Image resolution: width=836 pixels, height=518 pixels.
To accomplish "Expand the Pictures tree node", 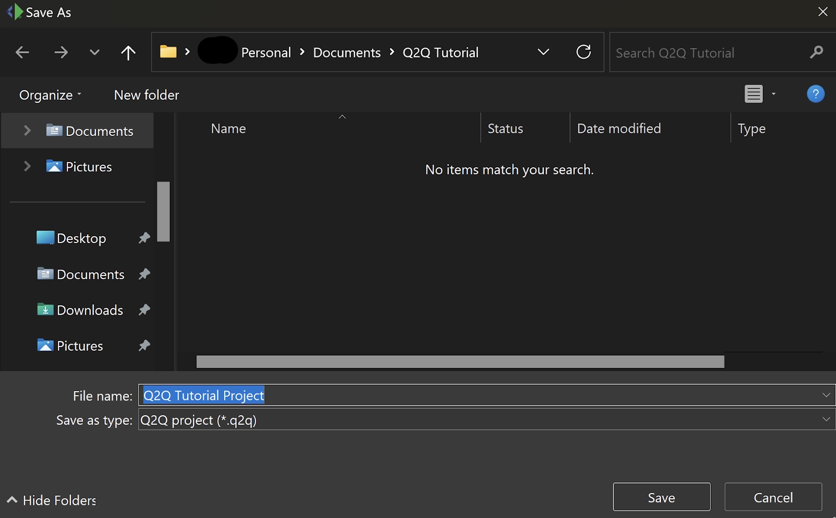I will (27, 166).
